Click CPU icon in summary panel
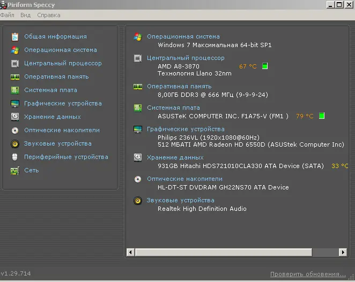Image resolution: width=355 pixels, height=282 pixels. coord(138,58)
